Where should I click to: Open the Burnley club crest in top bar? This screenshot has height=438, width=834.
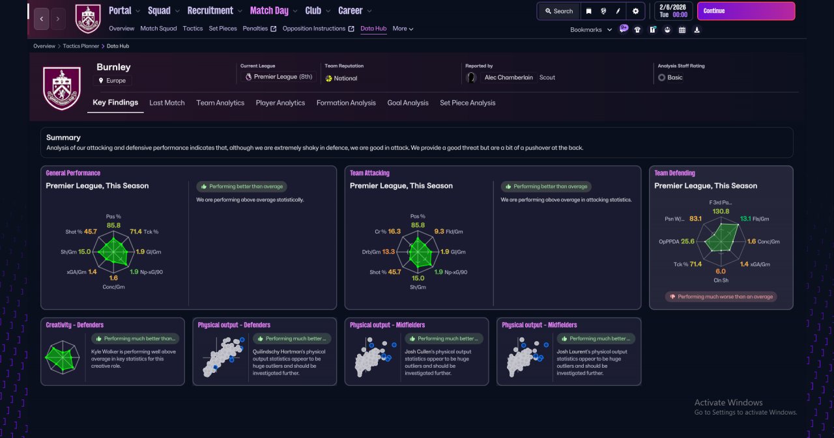pyautogui.click(x=88, y=18)
